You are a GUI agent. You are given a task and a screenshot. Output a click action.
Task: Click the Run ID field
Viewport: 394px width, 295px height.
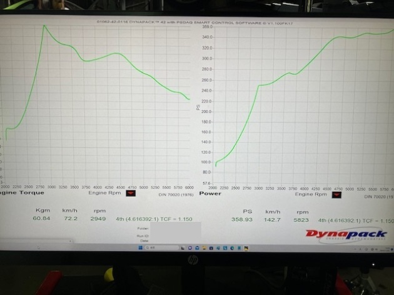(175, 234)
